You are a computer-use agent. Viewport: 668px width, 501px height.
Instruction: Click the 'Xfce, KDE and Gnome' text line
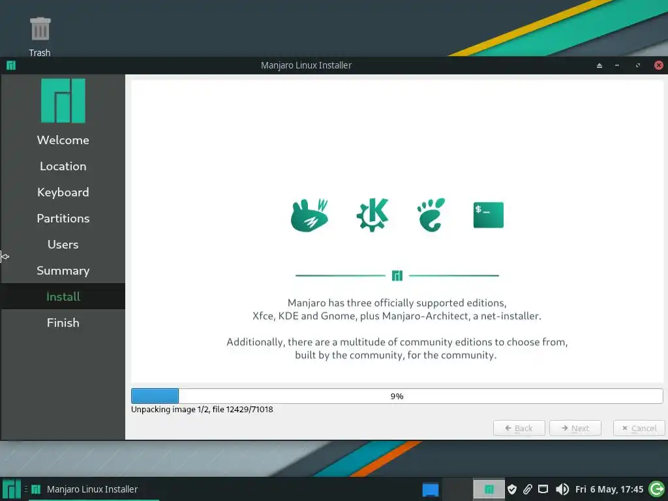click(x=397, y=316)
